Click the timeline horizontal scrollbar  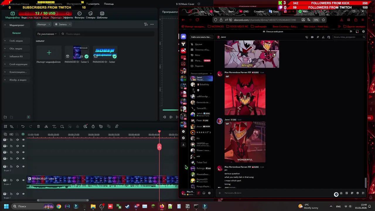pyautogui.click(x=63, y=200)
